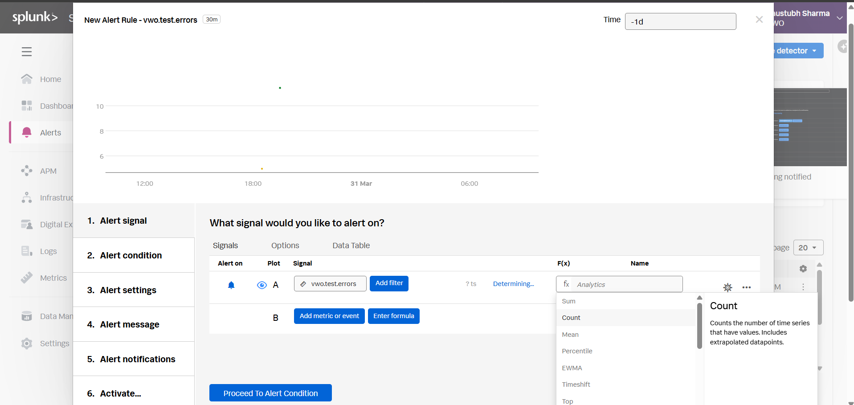The image size is (854, 405).
Task: Go to step 3 Alert settings
Action: (134, 290)
